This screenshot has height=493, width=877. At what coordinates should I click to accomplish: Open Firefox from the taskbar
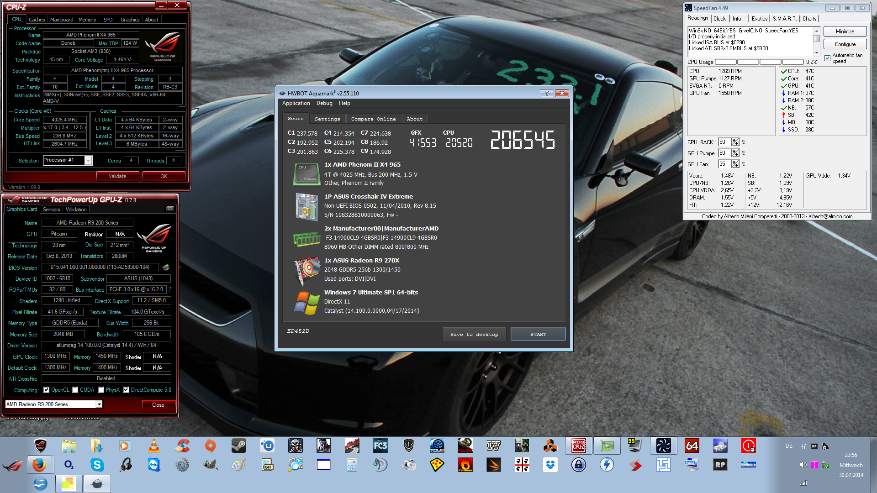point(39,465)
